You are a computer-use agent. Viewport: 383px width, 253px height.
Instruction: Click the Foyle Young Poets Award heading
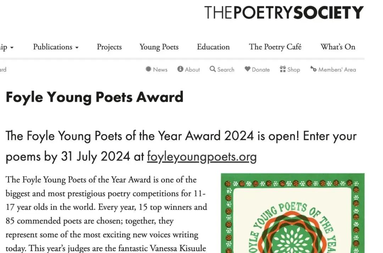pyautogui.click(x=95, y=98)
